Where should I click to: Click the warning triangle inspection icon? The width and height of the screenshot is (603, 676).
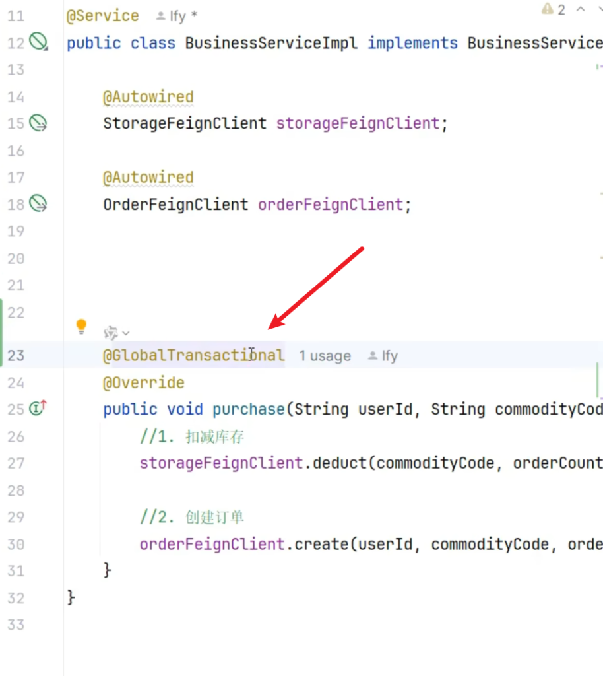(547, 9)
